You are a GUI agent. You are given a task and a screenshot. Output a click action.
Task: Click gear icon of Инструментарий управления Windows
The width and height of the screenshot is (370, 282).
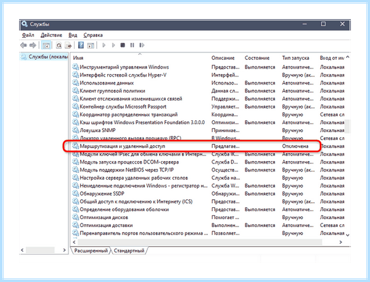click(75, 67)
